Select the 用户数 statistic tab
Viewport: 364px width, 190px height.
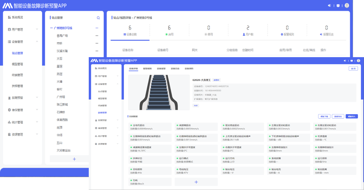click(248, 31)
